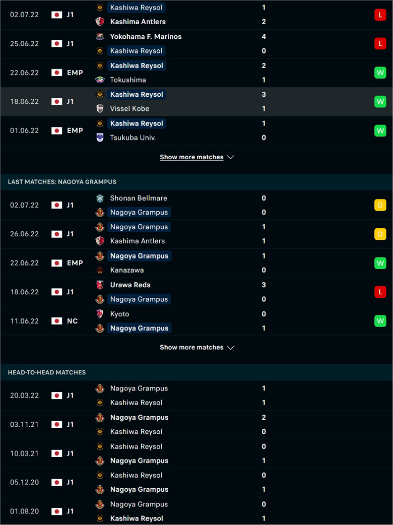Click the Kanazawa team badge
393x525 pixels.
100,270
